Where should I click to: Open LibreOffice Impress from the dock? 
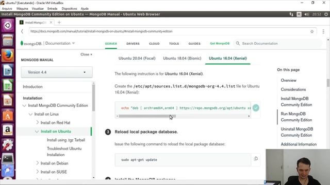8,101
